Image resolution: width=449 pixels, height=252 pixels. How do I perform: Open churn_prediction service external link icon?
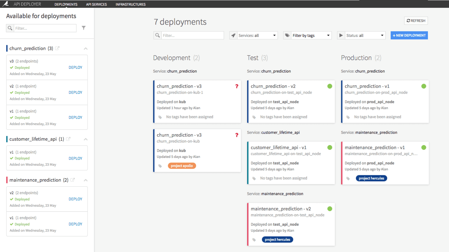(57, 48)
